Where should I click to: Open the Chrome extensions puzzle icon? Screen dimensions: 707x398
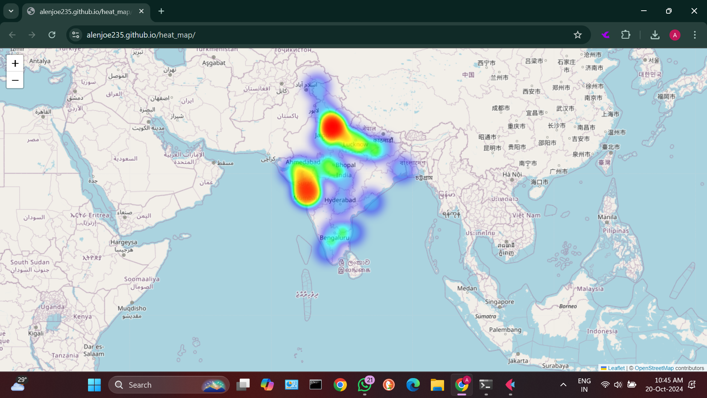(x=626, y=35)
